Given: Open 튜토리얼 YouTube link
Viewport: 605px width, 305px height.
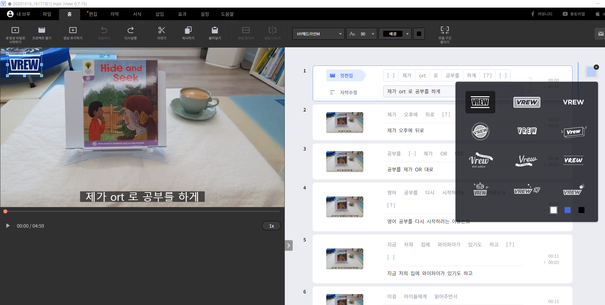Looking at the screenshot, I should pyautogui.click(x=574, y=14).
